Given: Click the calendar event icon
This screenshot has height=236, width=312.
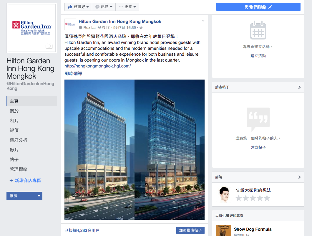Looking at the screenshot, I should 258,30.
